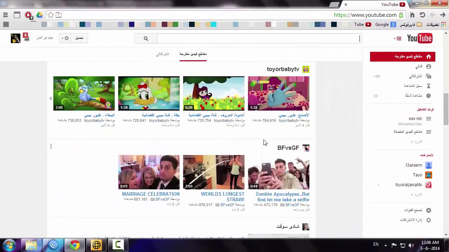Click the search magnifier button
This screenshot has width=449, height=252.
click(146, 38)
